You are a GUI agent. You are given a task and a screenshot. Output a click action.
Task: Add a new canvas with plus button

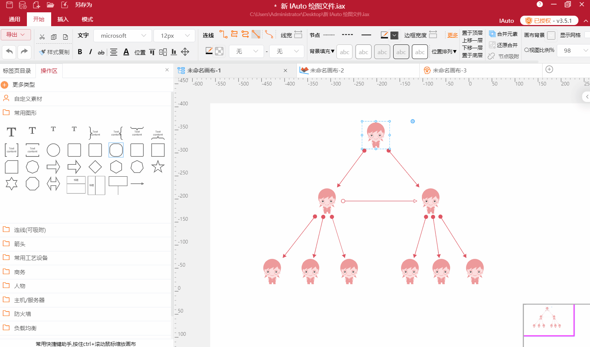(x=549, y=69)
